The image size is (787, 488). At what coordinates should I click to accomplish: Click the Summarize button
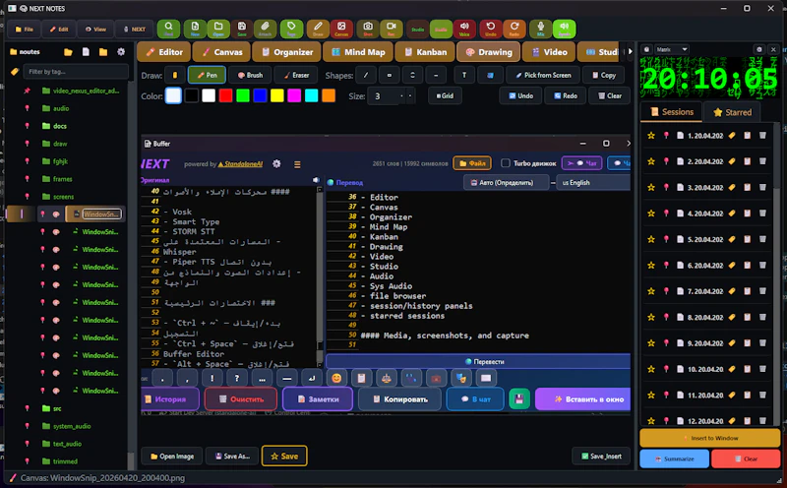674,458
